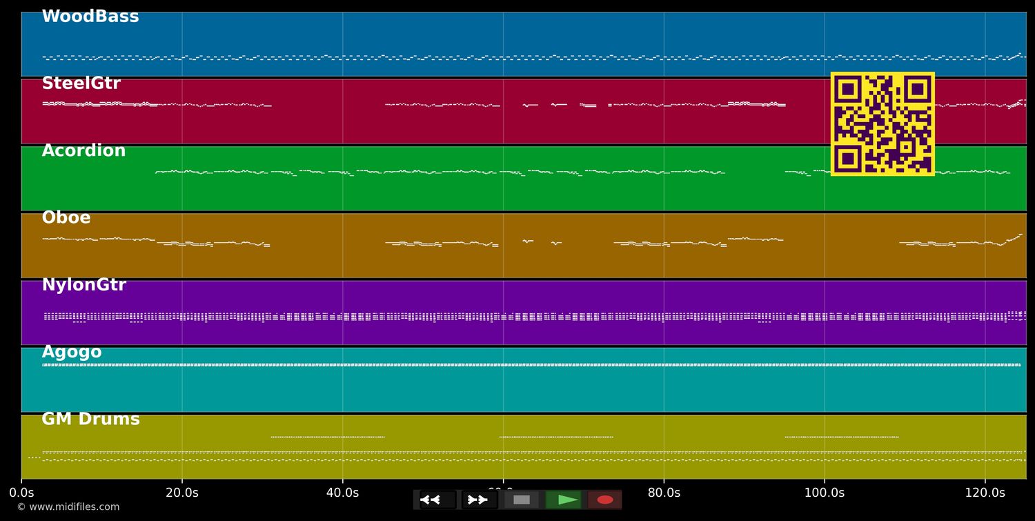Jump to the 20.0s time marker

pos(182,493)
